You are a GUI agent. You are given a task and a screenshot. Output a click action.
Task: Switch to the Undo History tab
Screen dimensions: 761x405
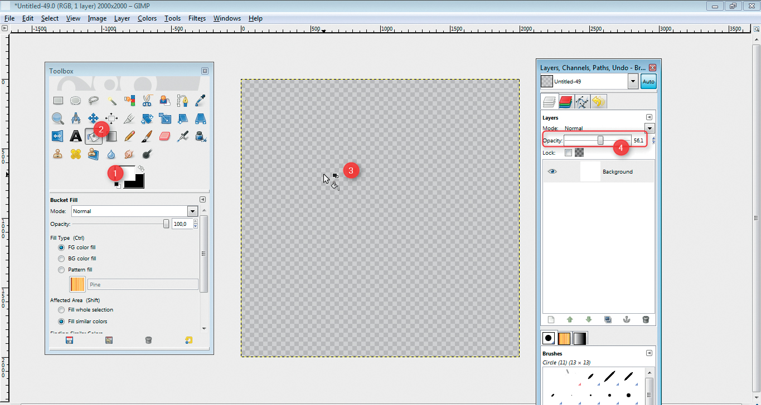(x=599, y=102)
